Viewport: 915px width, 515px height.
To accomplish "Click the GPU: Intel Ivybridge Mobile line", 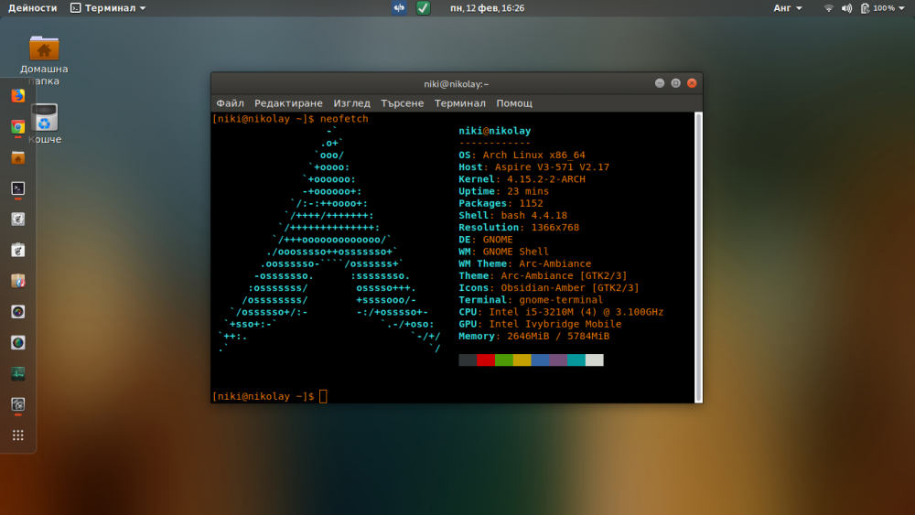I will (540, 324).
